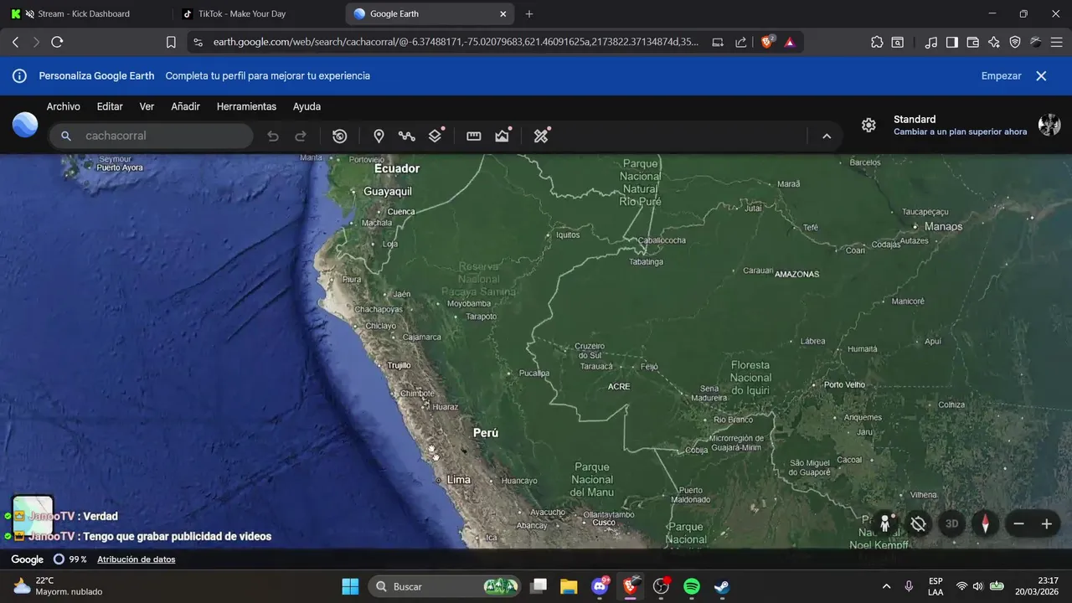This screenshot has height=603, width=1072.
Task: Zoom out with the minus button
Action: pyautogui.click(x=1018, y=524)
